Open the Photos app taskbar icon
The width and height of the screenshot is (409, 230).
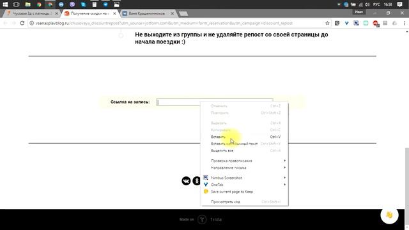116,4
